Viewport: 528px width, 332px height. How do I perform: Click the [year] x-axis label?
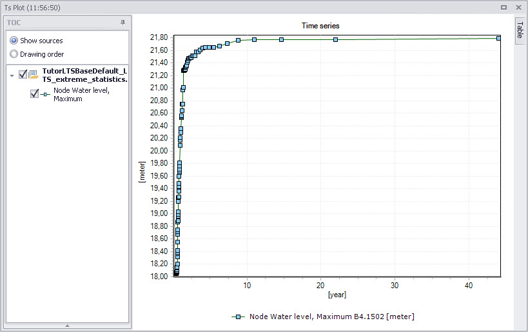[x=337, y=295]
